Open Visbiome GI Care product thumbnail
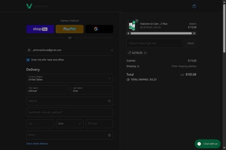 (132, 26)
